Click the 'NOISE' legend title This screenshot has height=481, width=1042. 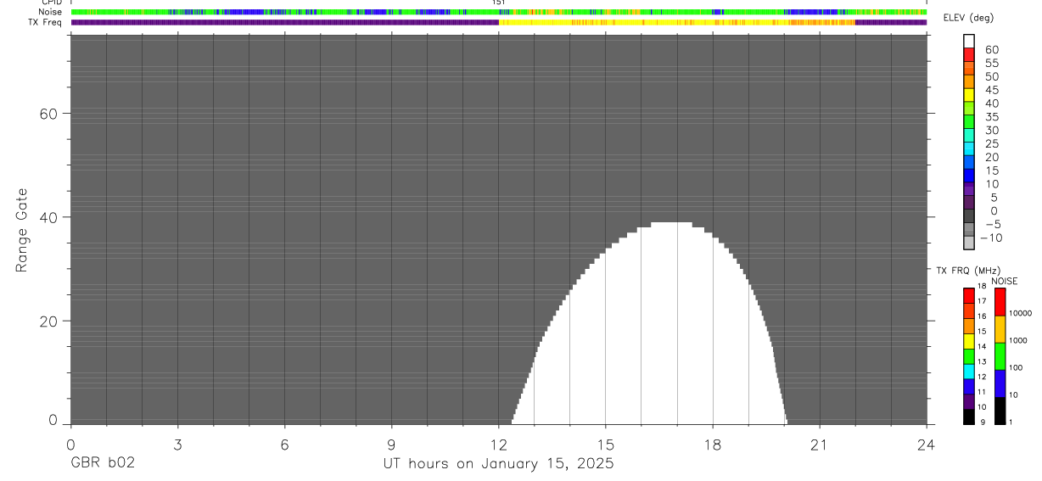1005,282
